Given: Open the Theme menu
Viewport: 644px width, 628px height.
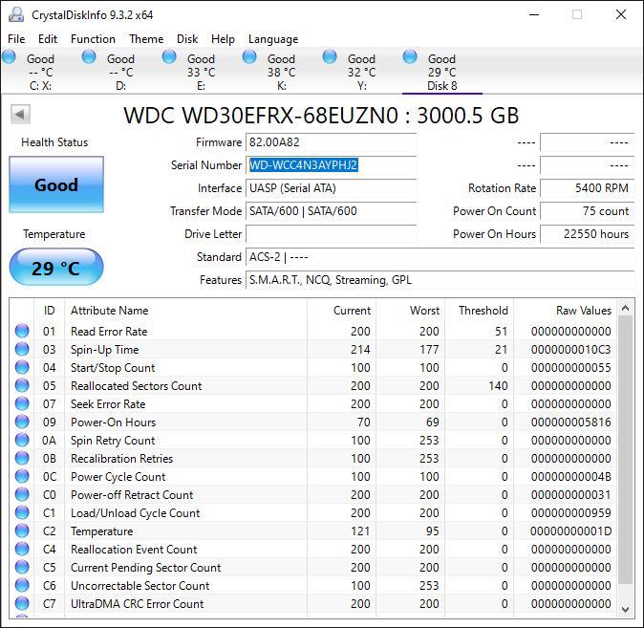Looking at the screenshot, I should click(x=146, y=39).
